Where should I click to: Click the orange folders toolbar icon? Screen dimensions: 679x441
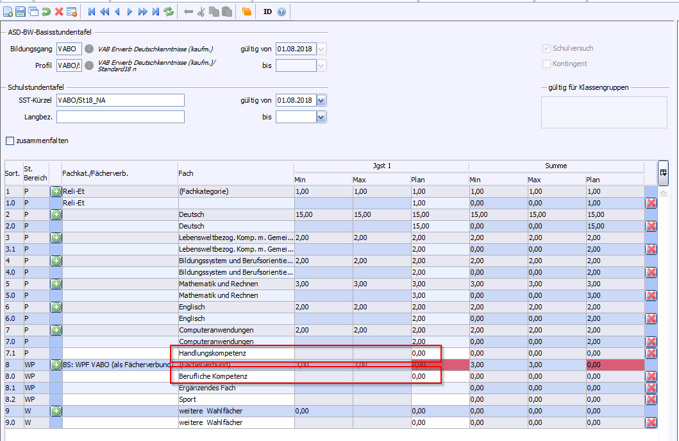247,12
